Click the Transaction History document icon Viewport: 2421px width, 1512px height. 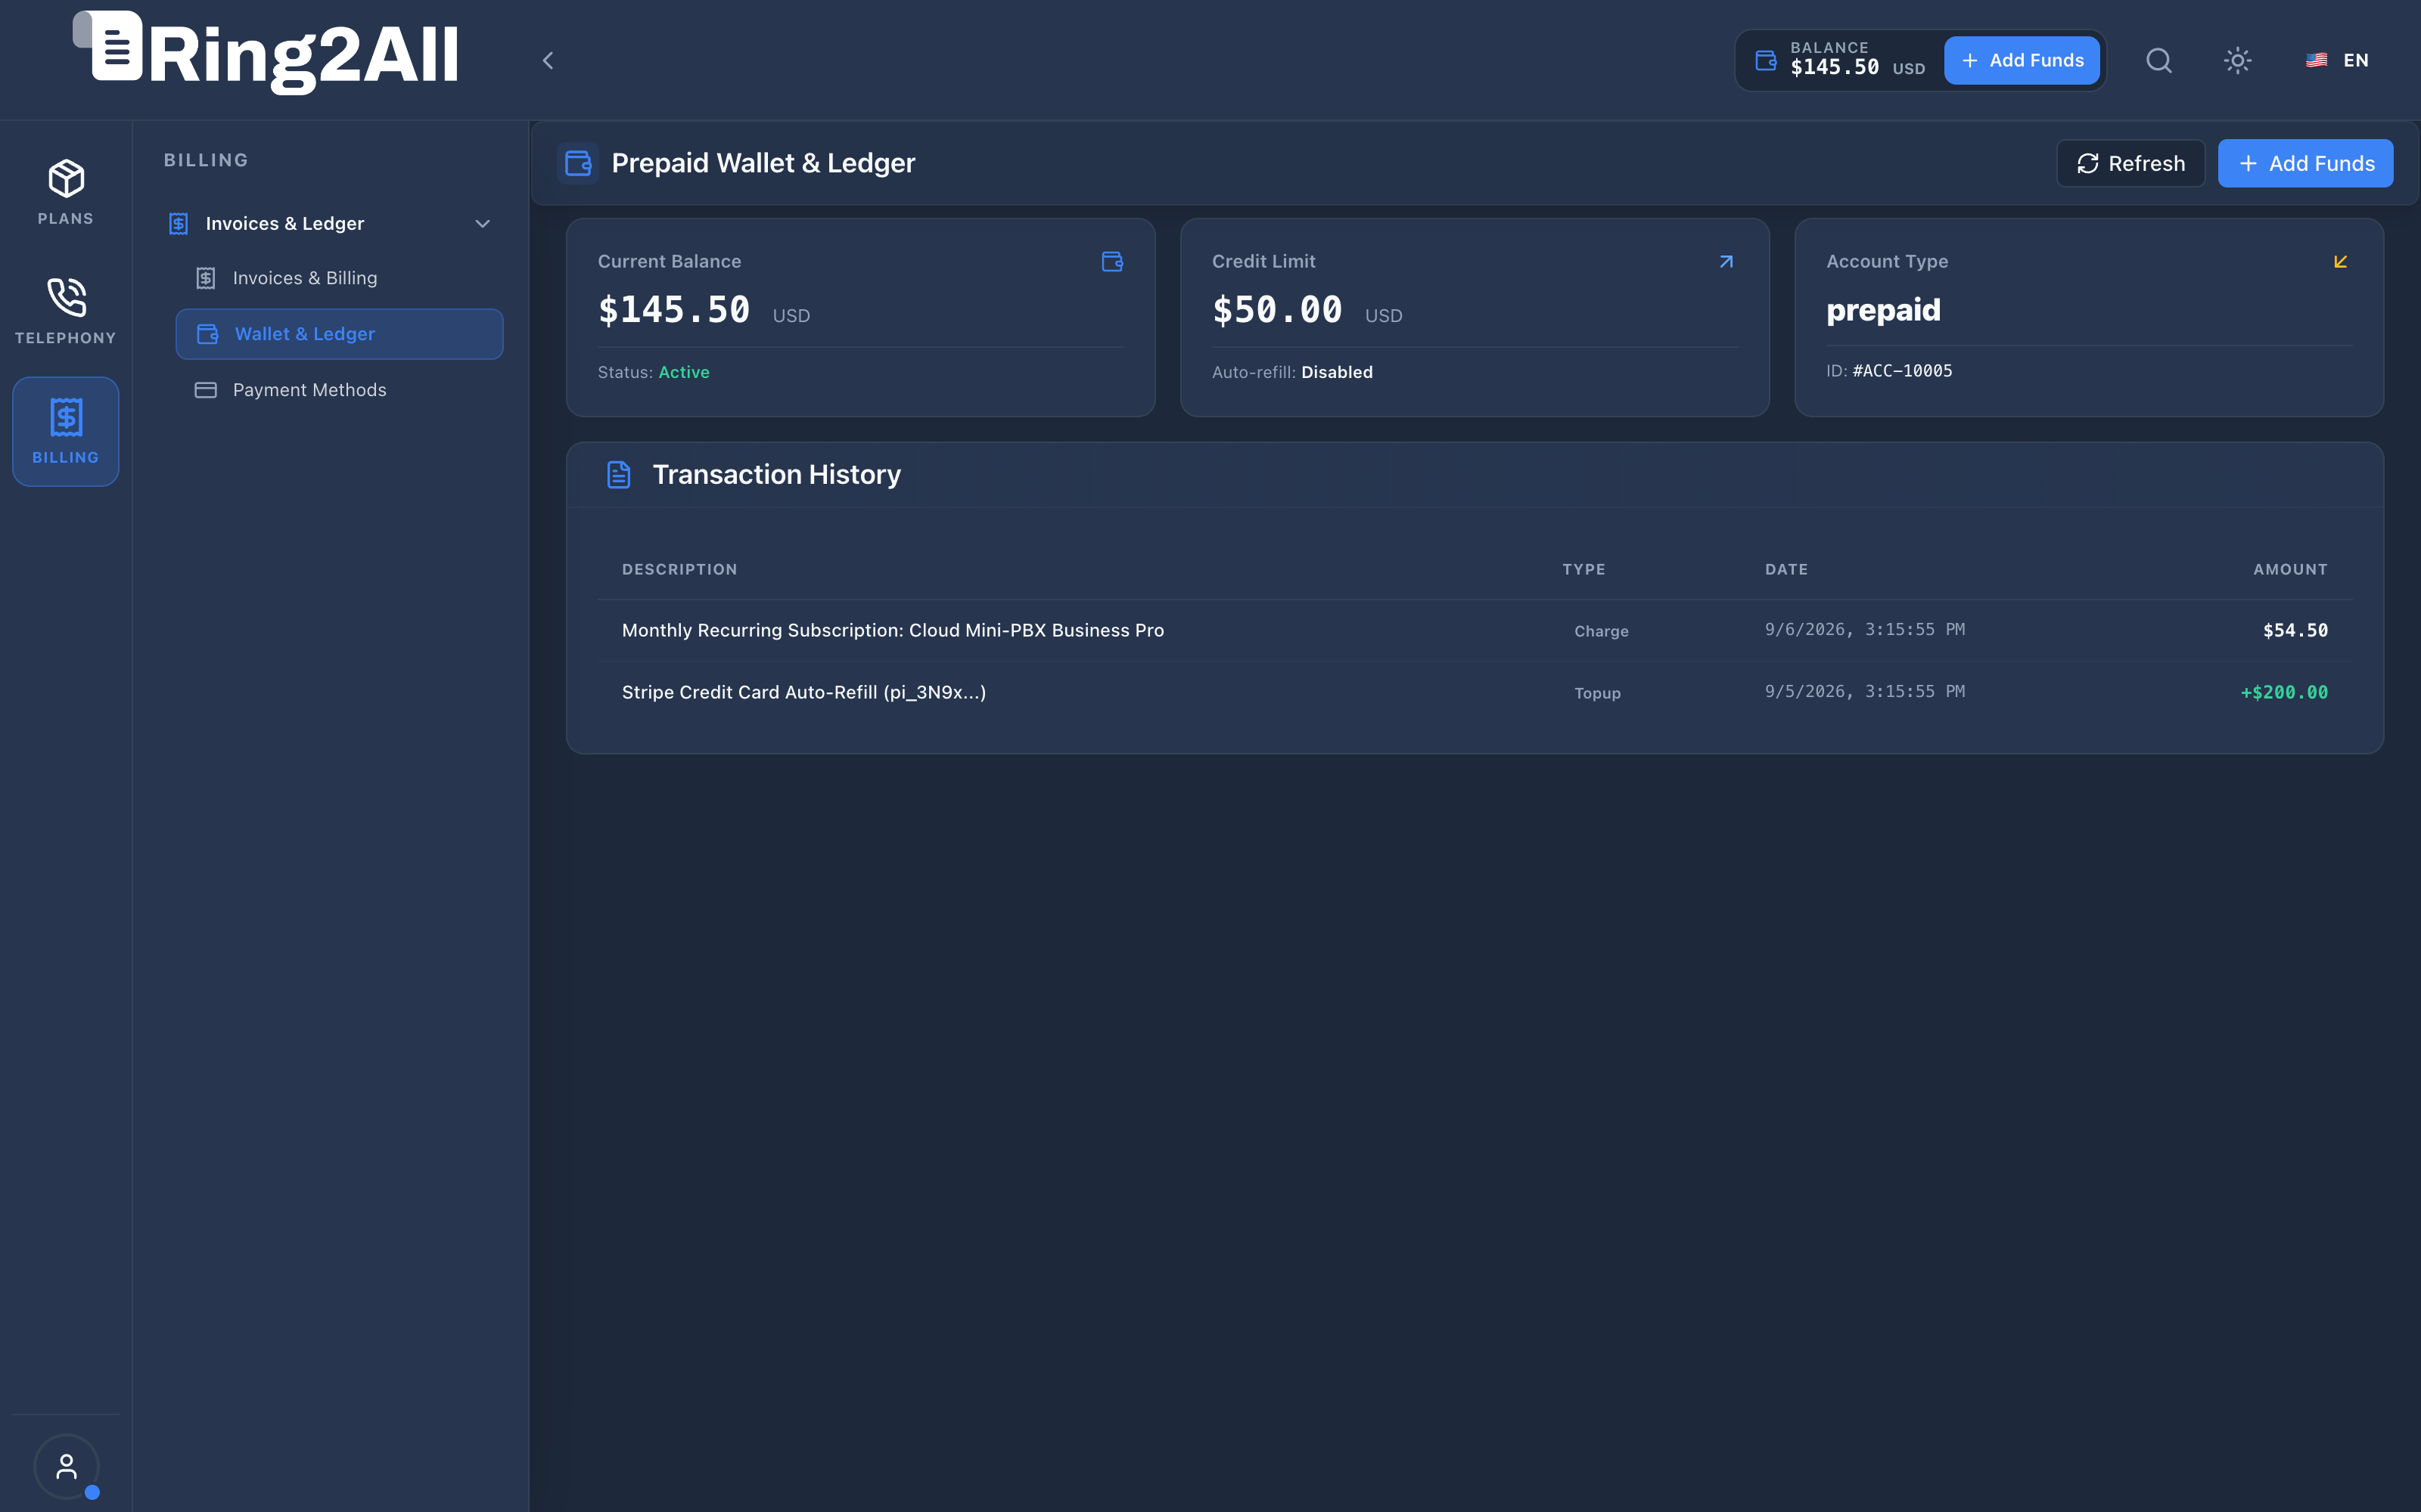click(x=620, y=475)
